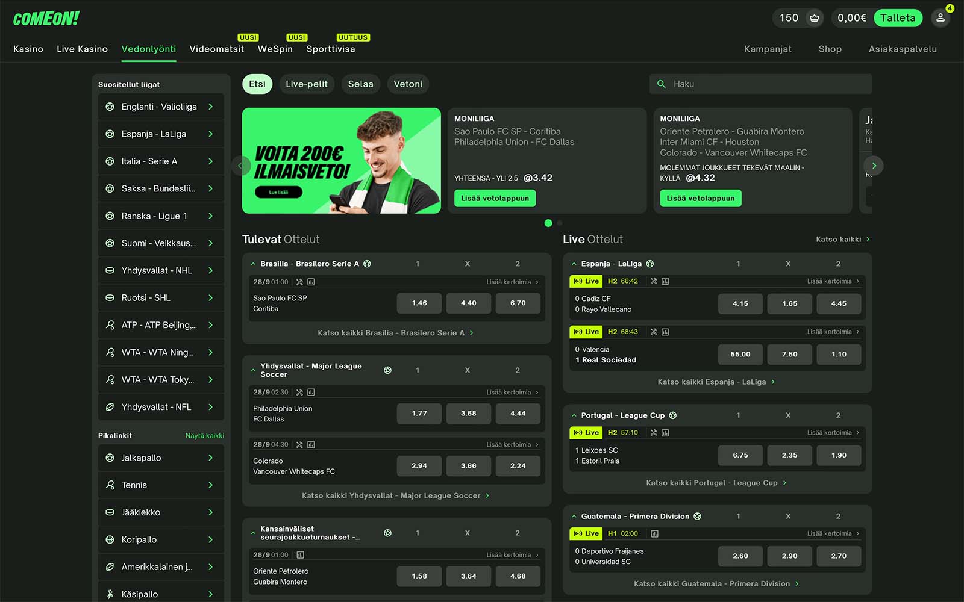964x602 pixels.
Task: Click the Haku search field
Action: tap(761, 84)
